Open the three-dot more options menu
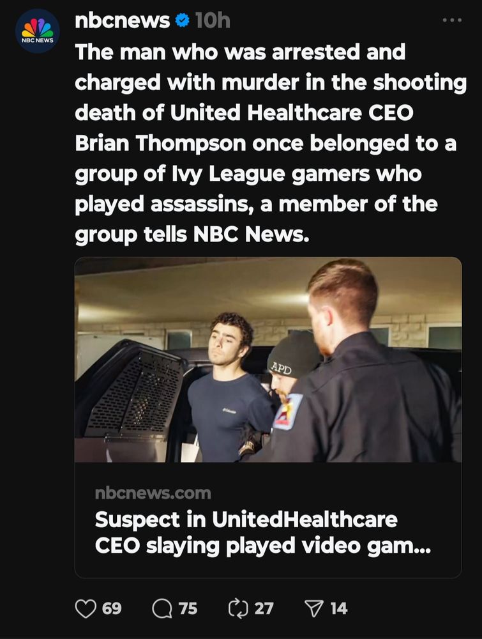Viewport: 482px width, 639px height. pyautogui.click(x=452, y=20)
